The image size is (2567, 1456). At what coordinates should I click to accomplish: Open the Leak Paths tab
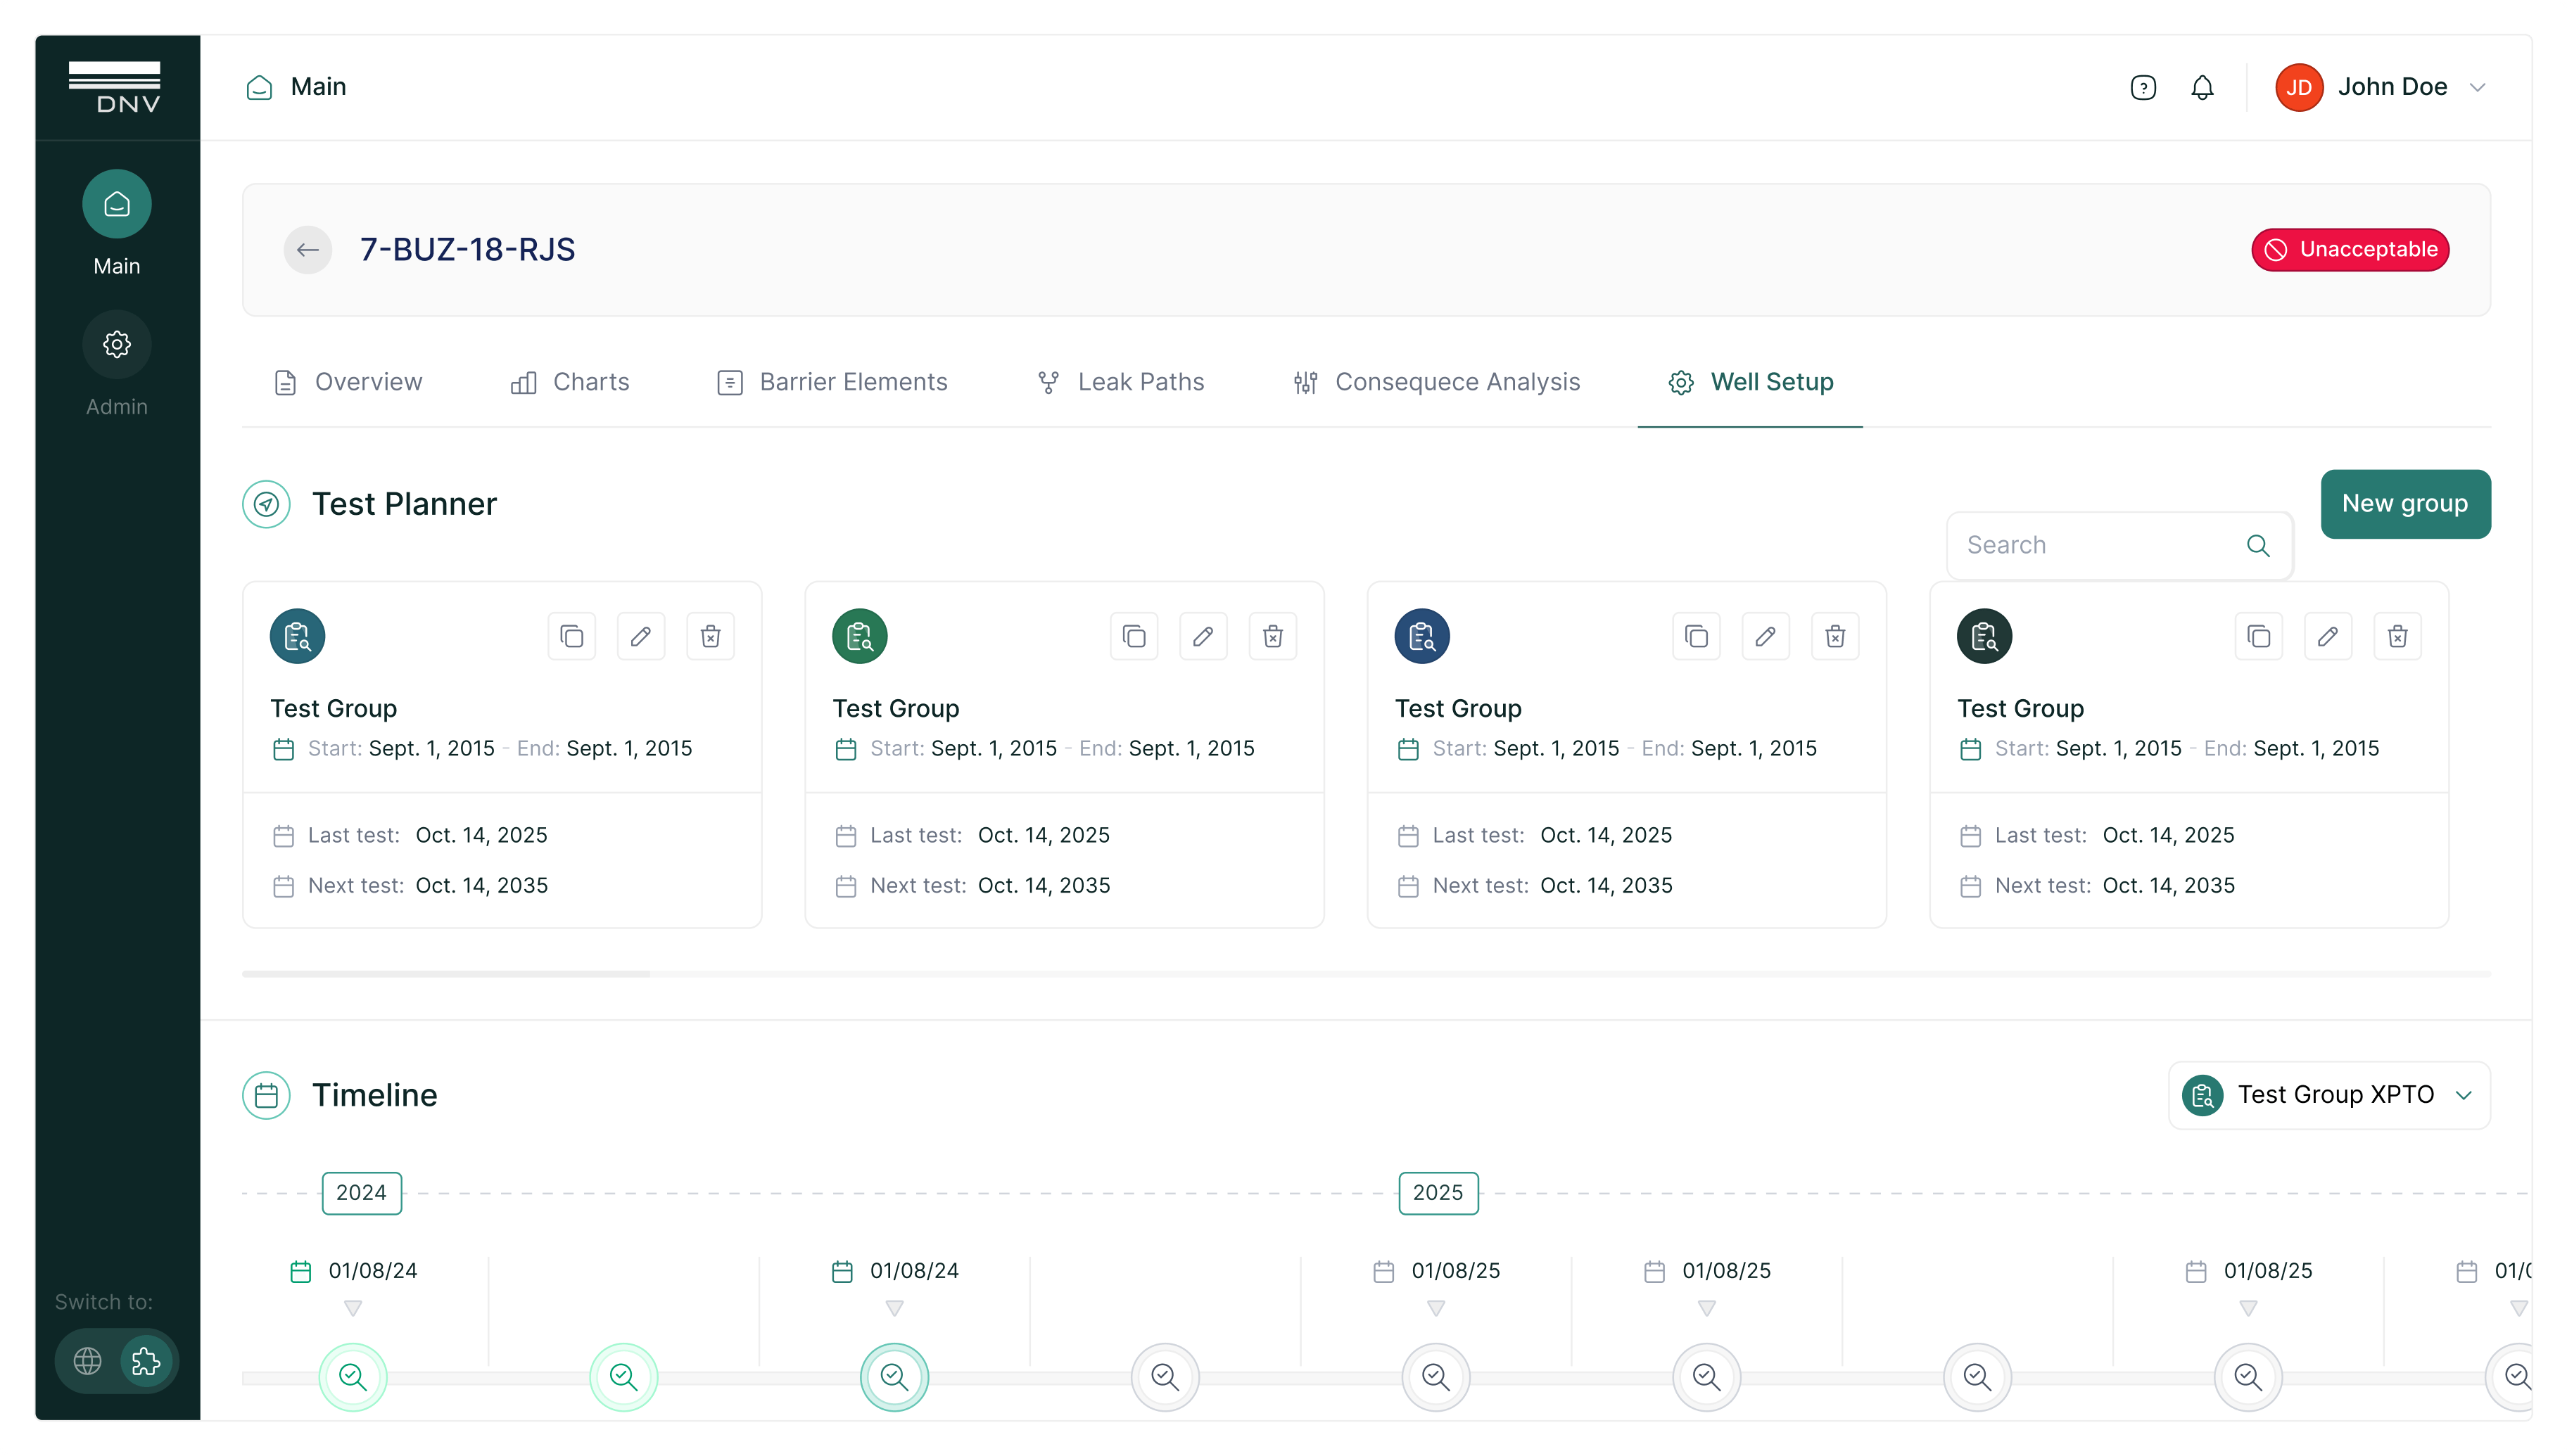click(1120, 382)
